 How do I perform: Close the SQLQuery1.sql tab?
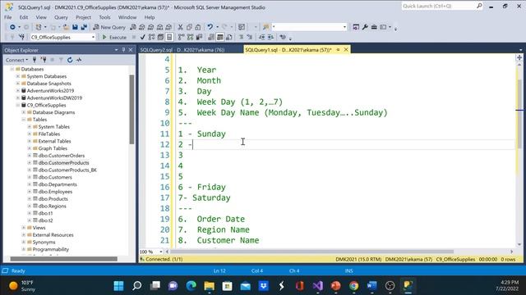[346, 49]
